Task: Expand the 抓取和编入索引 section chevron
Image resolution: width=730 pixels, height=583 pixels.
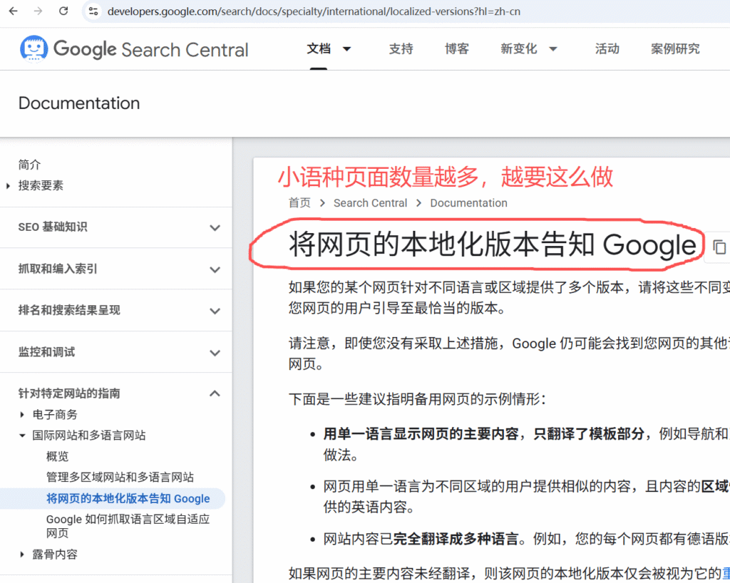Action: tap(215, 269)
